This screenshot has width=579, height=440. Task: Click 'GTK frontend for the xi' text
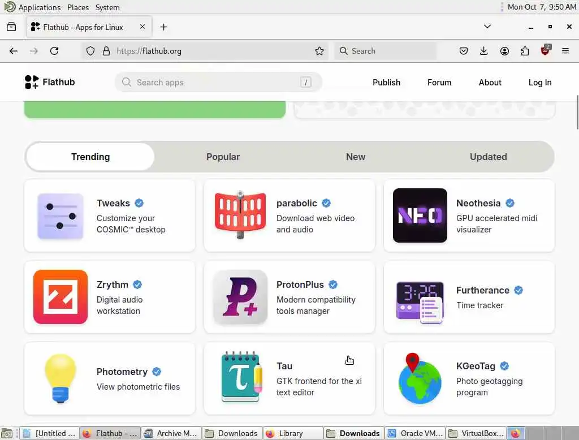click(x=319, y=381)
